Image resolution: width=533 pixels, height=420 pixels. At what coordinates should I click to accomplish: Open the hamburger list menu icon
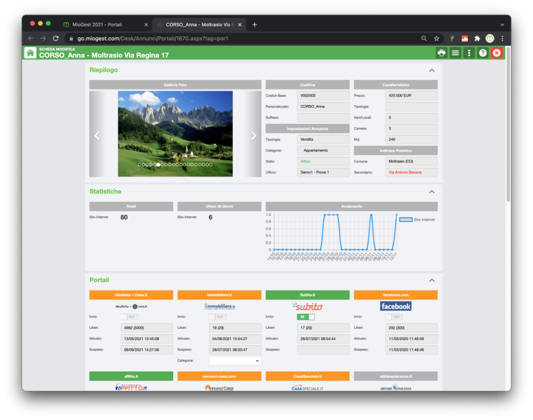[455, 53]
